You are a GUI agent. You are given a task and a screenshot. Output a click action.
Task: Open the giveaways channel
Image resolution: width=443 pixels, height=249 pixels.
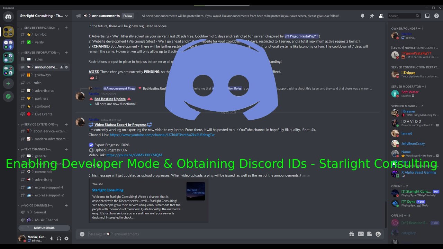[x=44, y=75]
